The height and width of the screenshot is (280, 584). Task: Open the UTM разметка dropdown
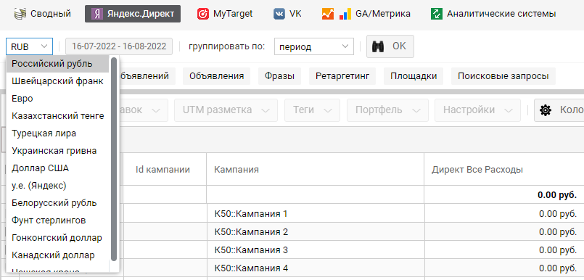tap(226, 110)
